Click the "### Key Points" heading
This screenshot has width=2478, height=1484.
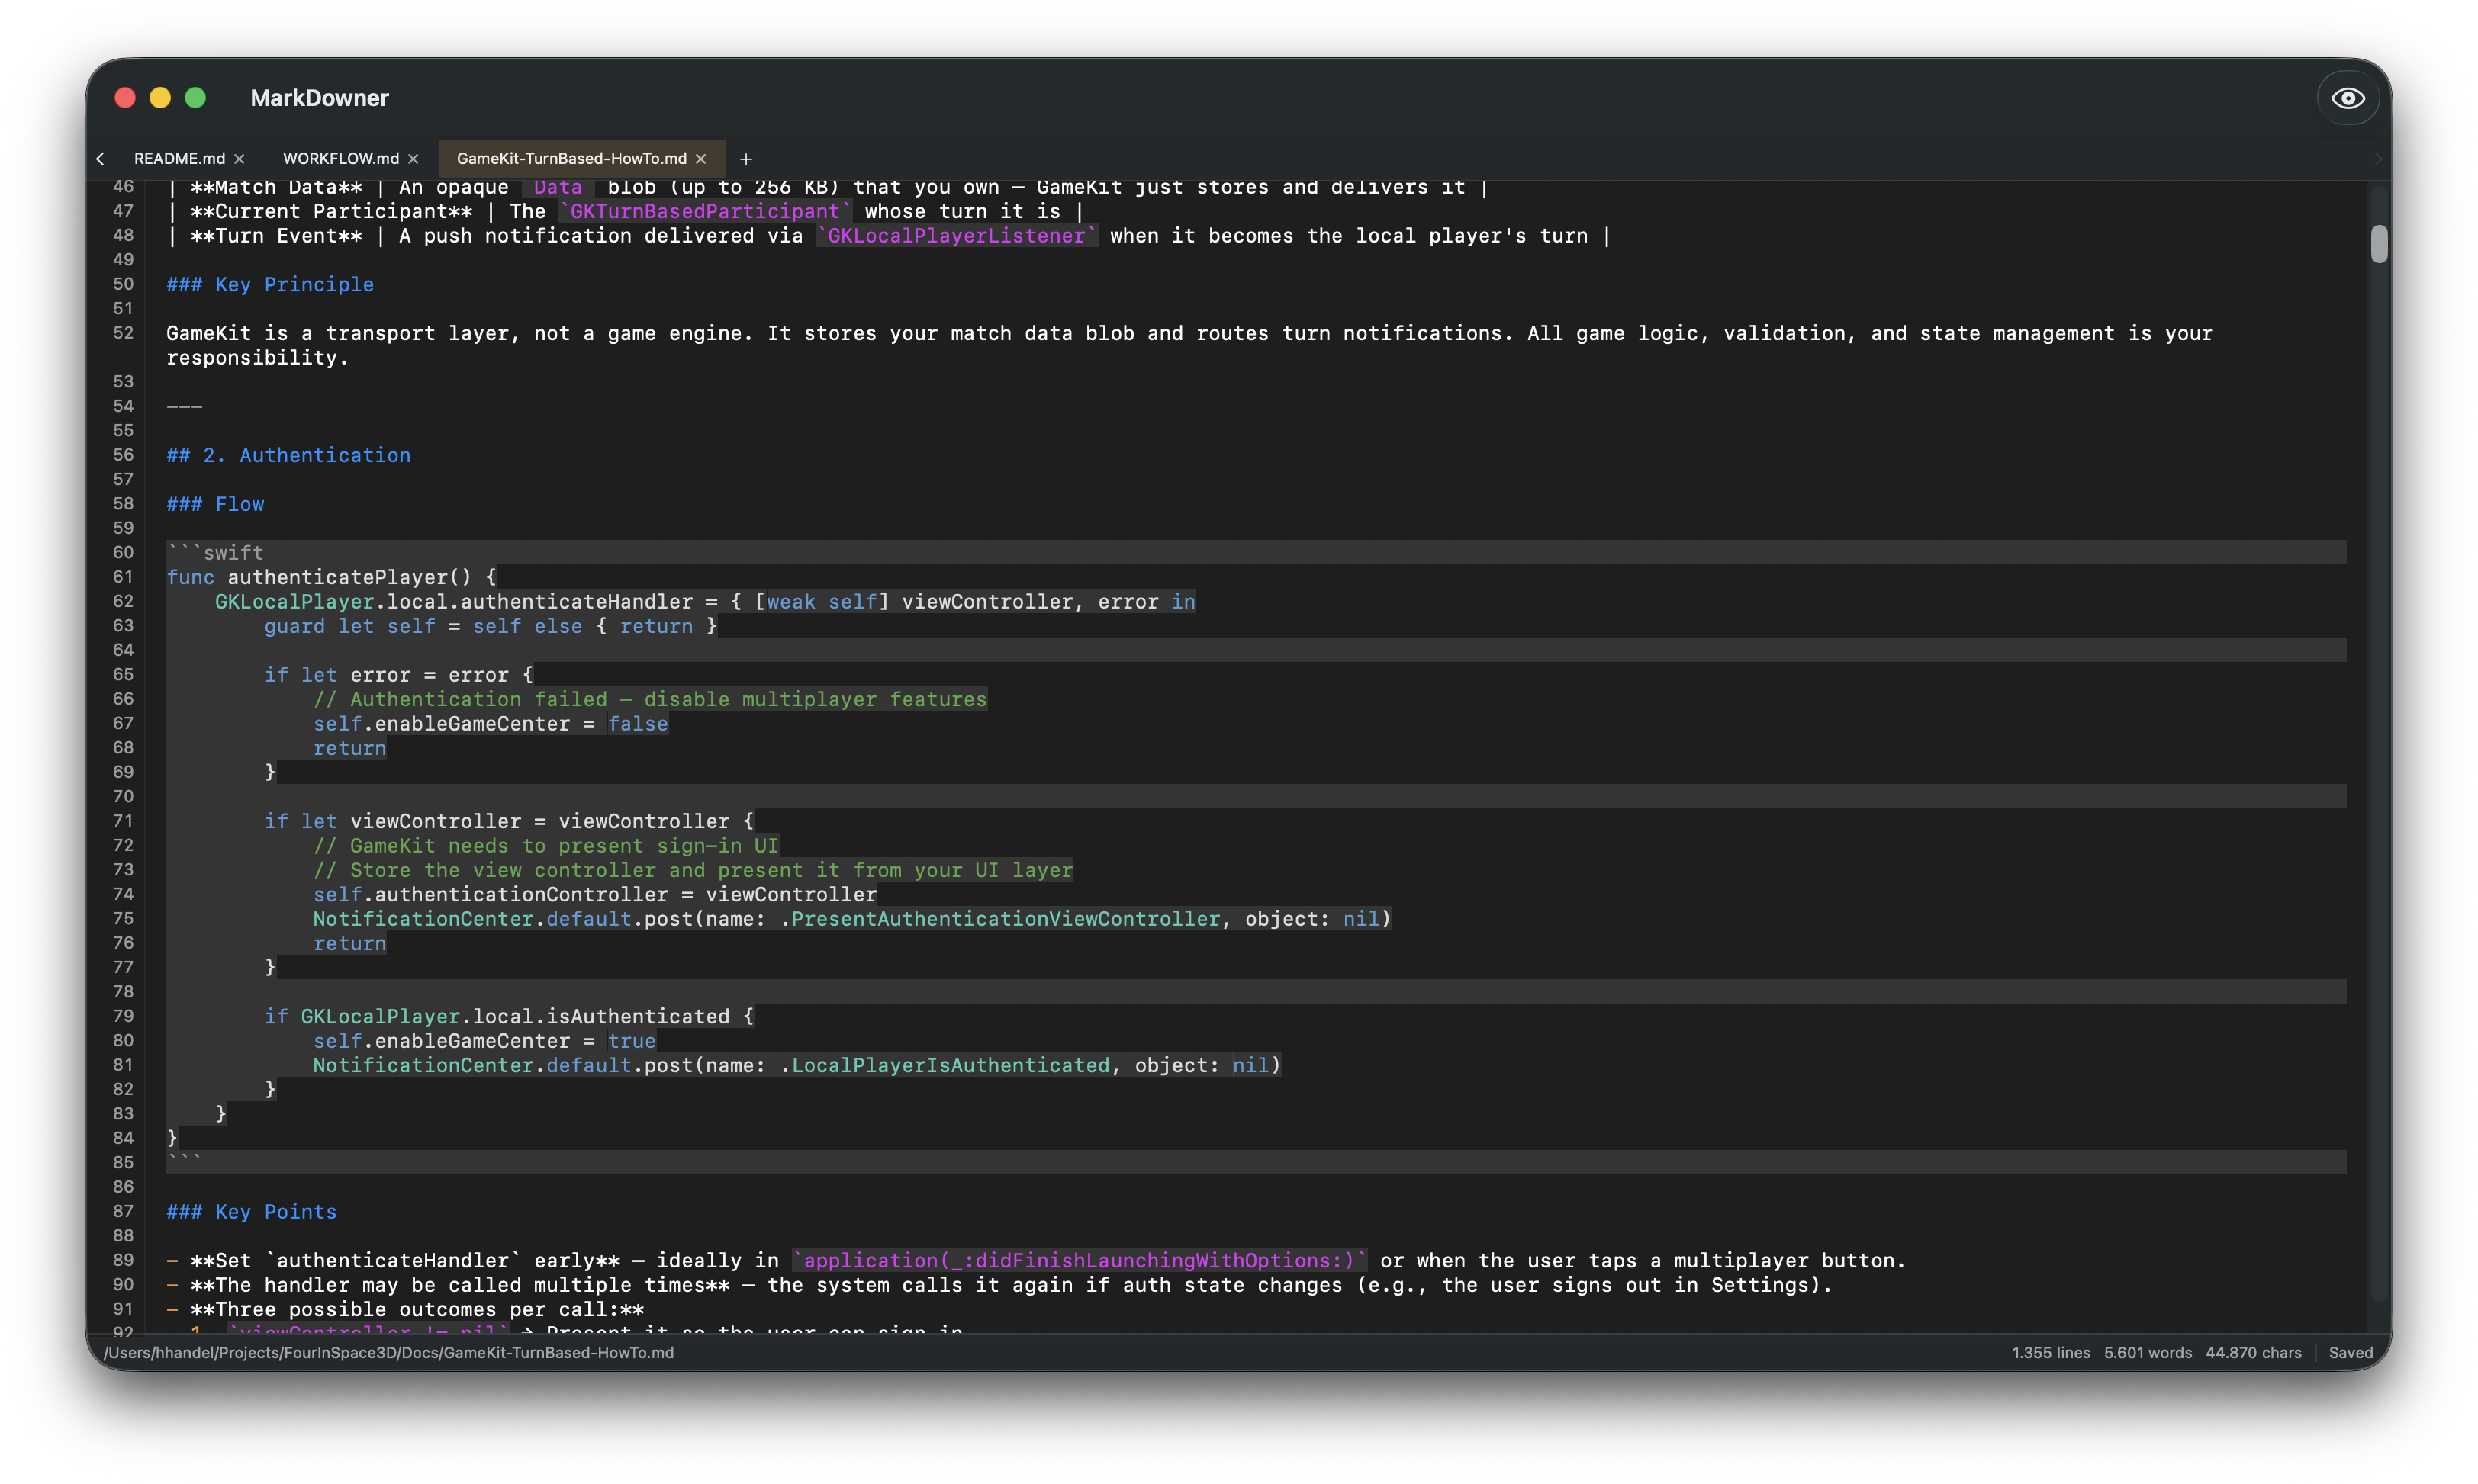coord(251,1211)
